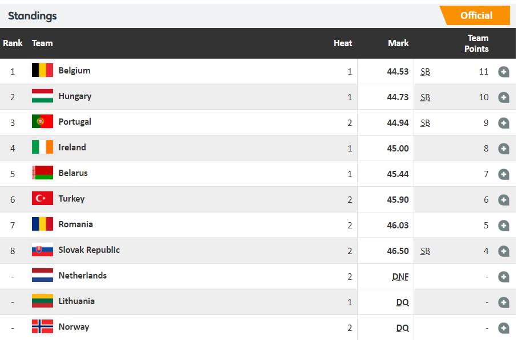518x340 pixels.
Task: Click the Ireland flag icon
Action: click(x=42, y=148)
